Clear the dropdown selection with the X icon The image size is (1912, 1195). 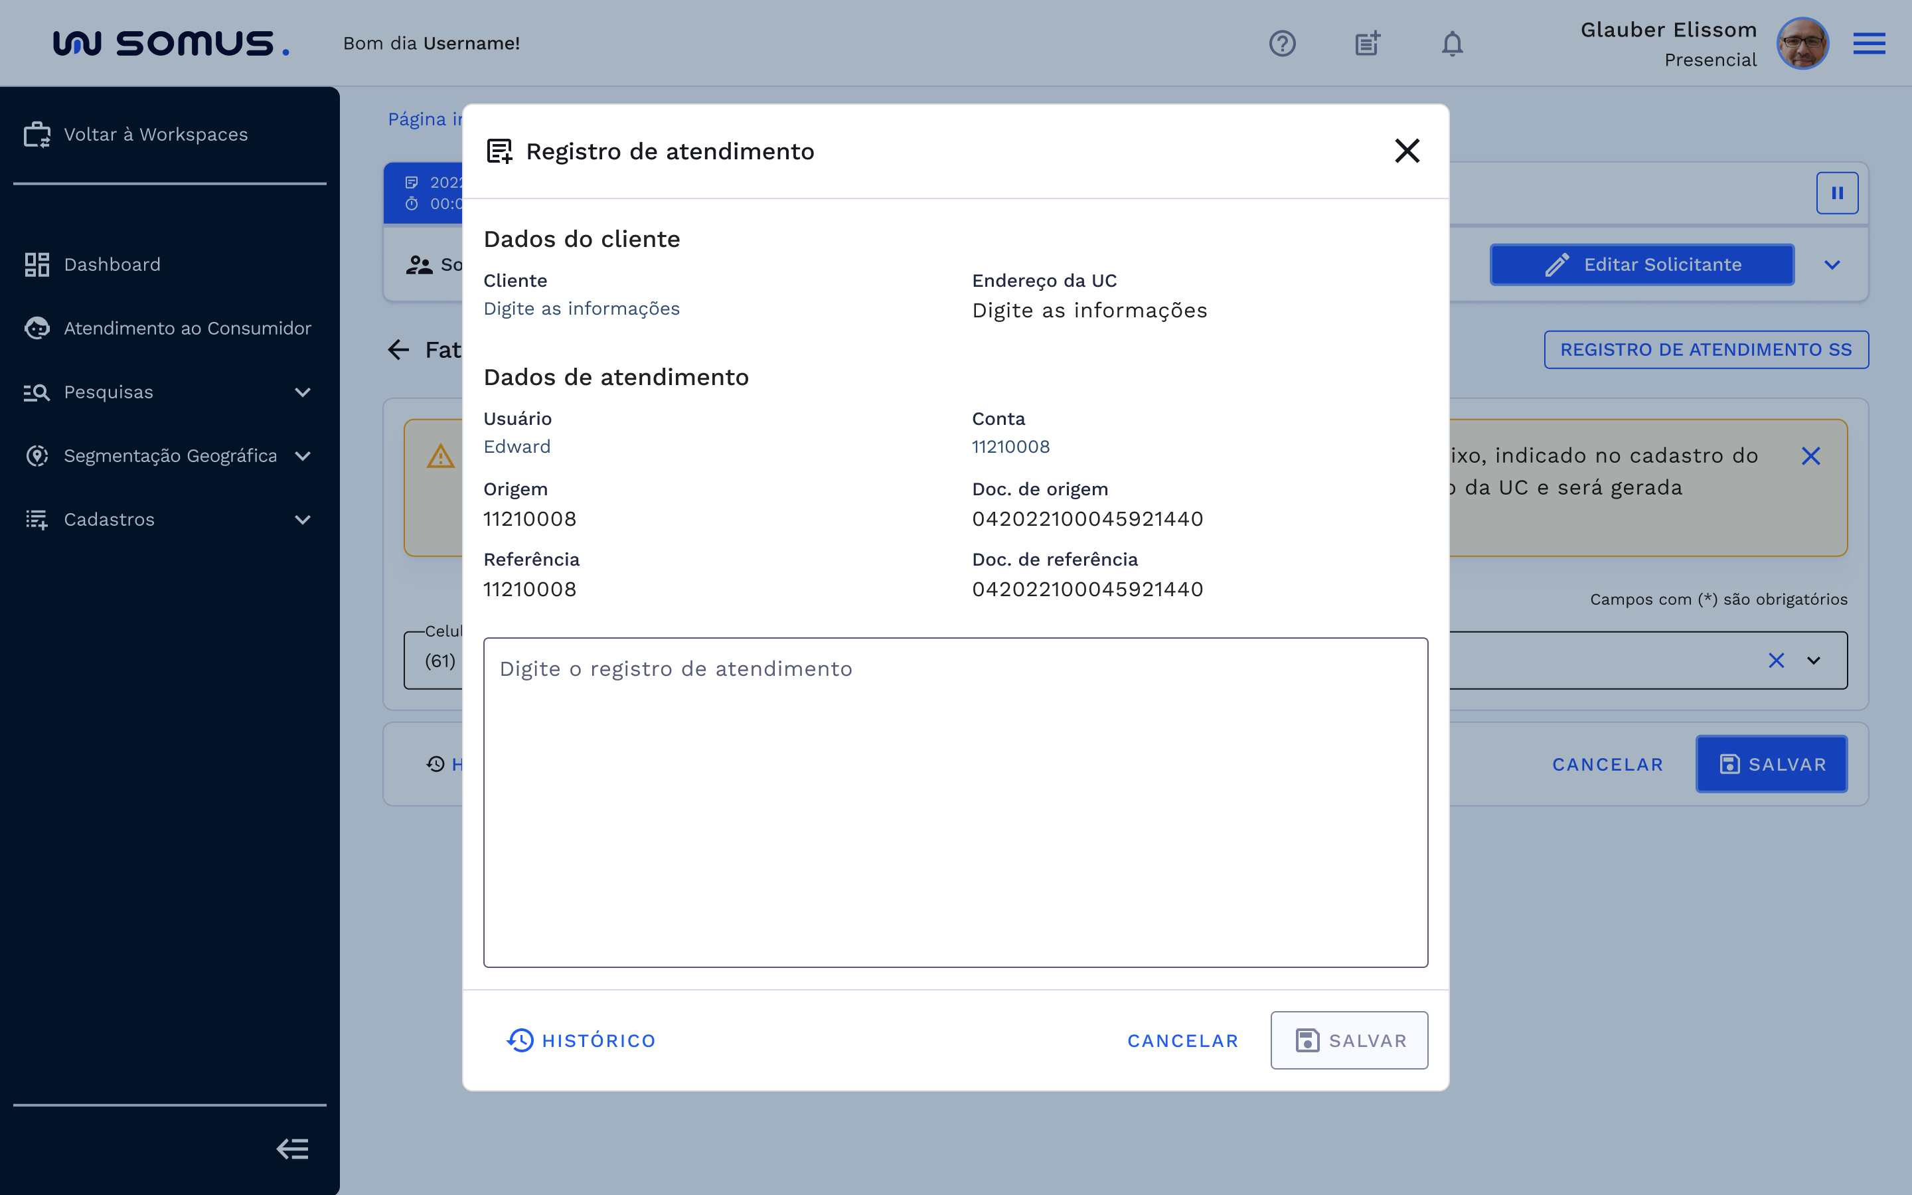(1778, 661)
